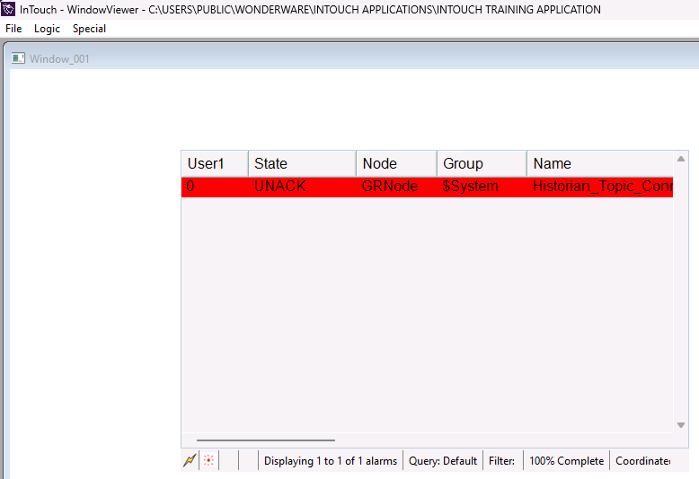Click the red new-alarm indicator icon
Image resolution: width=699 pixels, height=479 pixels.
pyautogui.click(x=208, y=460)
